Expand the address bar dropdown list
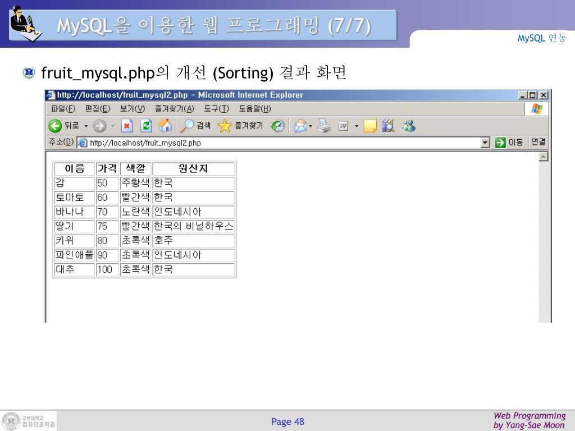This screenshot has height=431, width=575. click(x=485, y=143)
